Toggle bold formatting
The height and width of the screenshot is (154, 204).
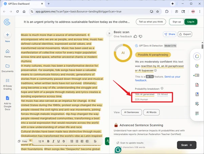(x=48, y=141)
